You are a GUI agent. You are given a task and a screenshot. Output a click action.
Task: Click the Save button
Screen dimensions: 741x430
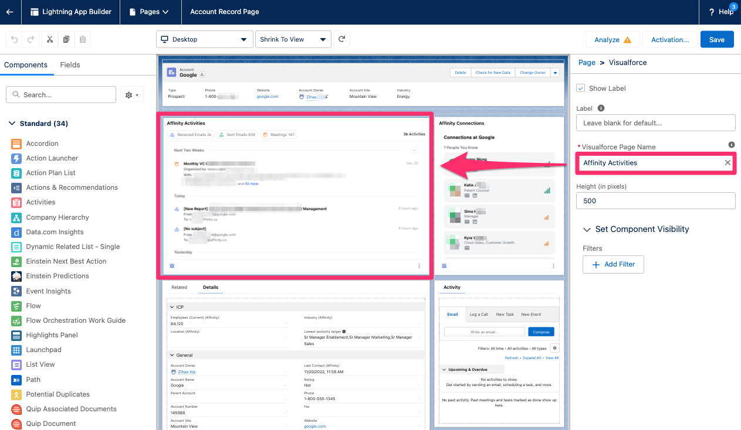pyautogui.click(x=716, y=39)
